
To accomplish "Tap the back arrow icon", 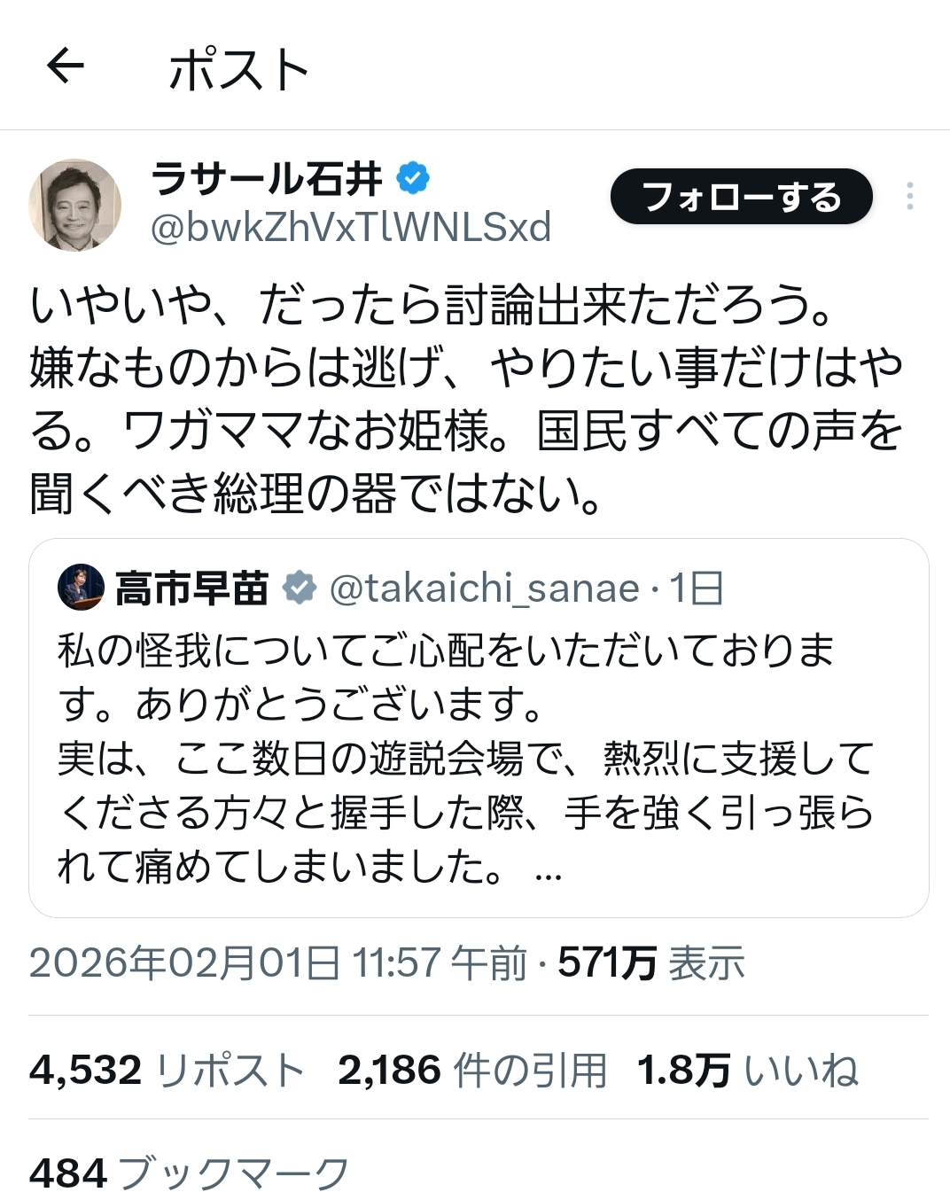I will pos(65,66).
